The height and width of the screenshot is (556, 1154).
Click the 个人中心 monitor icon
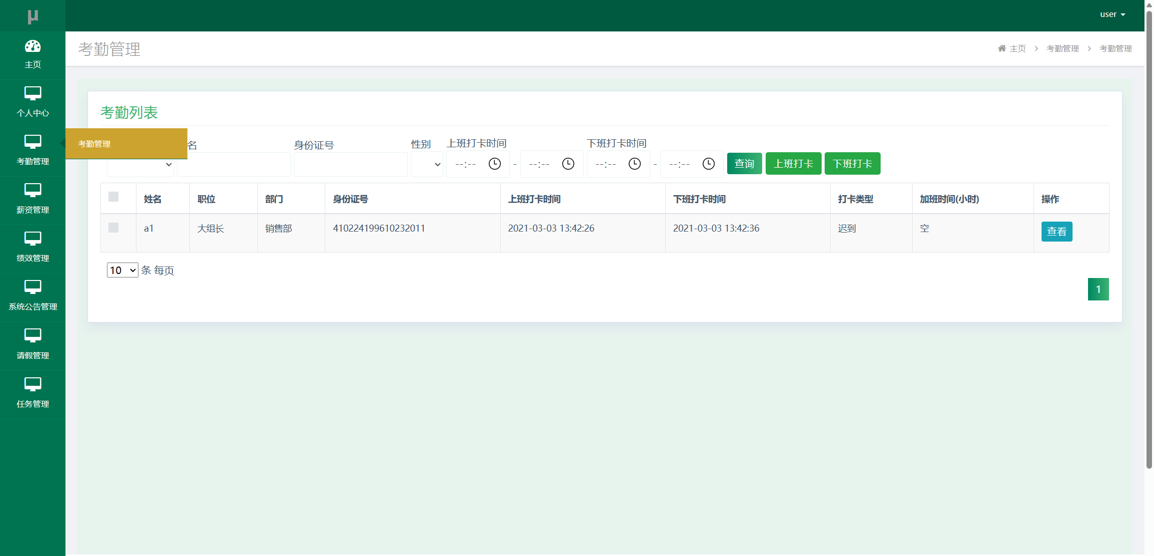coord(32,93)
